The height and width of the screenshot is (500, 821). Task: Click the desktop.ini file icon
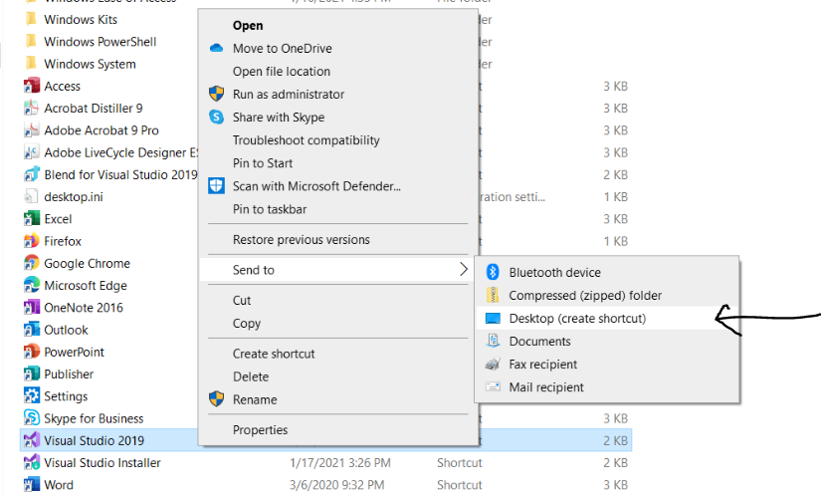click(x=32, y=196)
